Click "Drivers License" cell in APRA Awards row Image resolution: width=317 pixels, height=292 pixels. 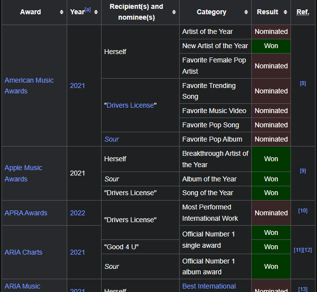[140, 220]
